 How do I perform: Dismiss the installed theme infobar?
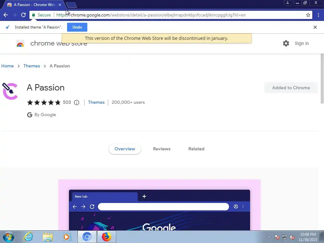click(315, 27)
